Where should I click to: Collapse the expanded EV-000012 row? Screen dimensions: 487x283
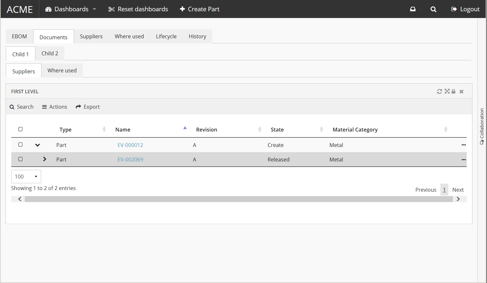click(38, 145)
